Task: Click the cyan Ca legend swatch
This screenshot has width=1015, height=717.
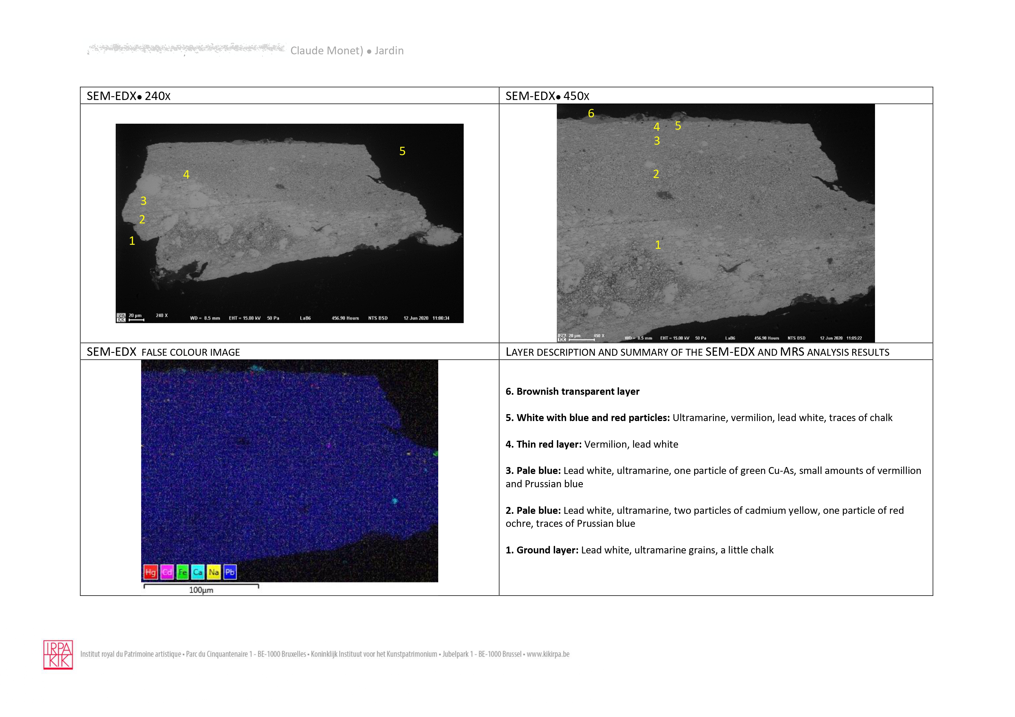Action: point(198,572)
